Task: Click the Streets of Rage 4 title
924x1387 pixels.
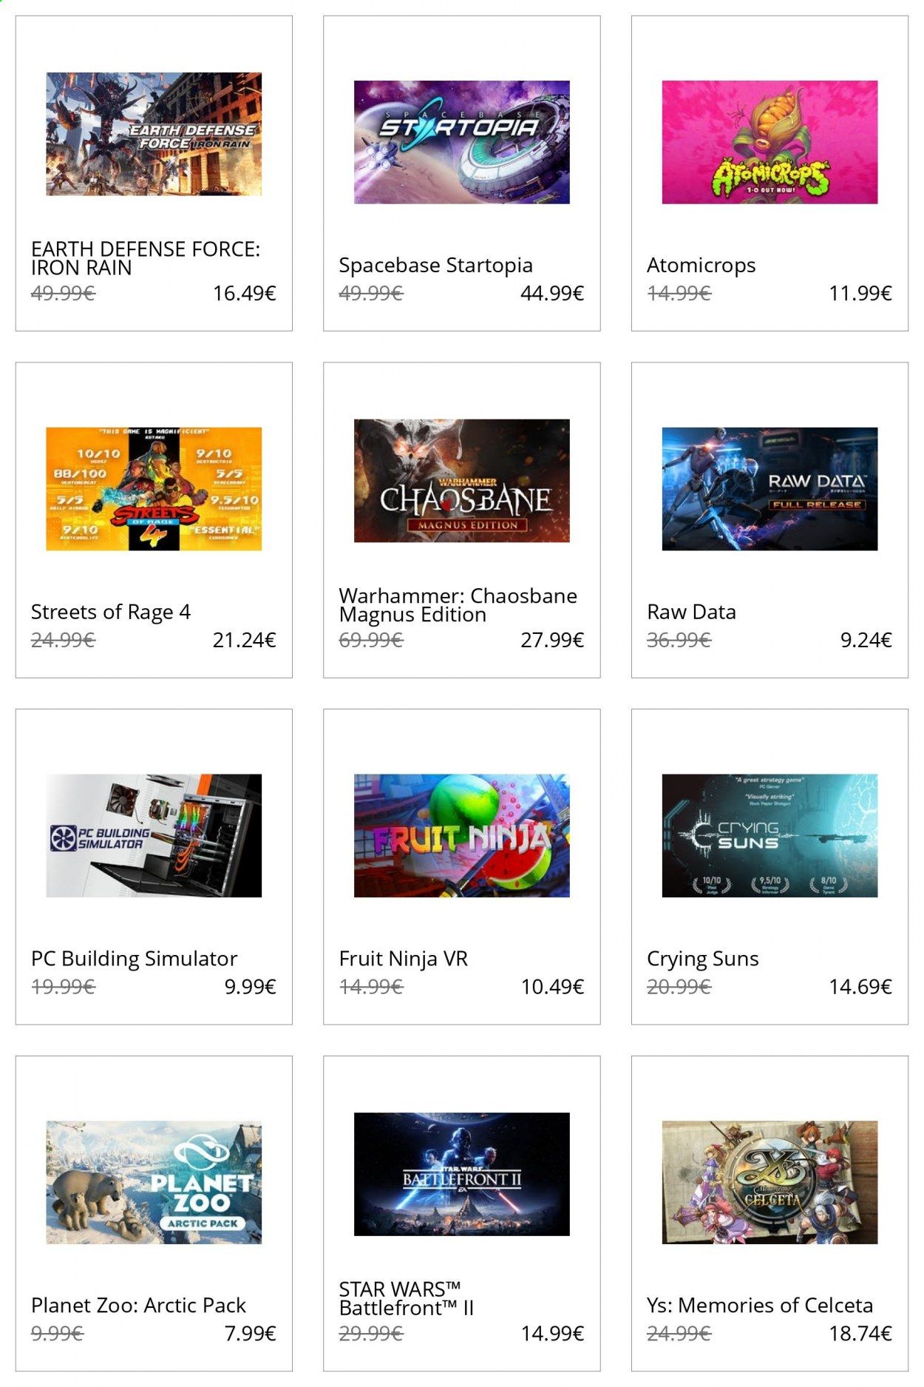Action: pos(111,612)
